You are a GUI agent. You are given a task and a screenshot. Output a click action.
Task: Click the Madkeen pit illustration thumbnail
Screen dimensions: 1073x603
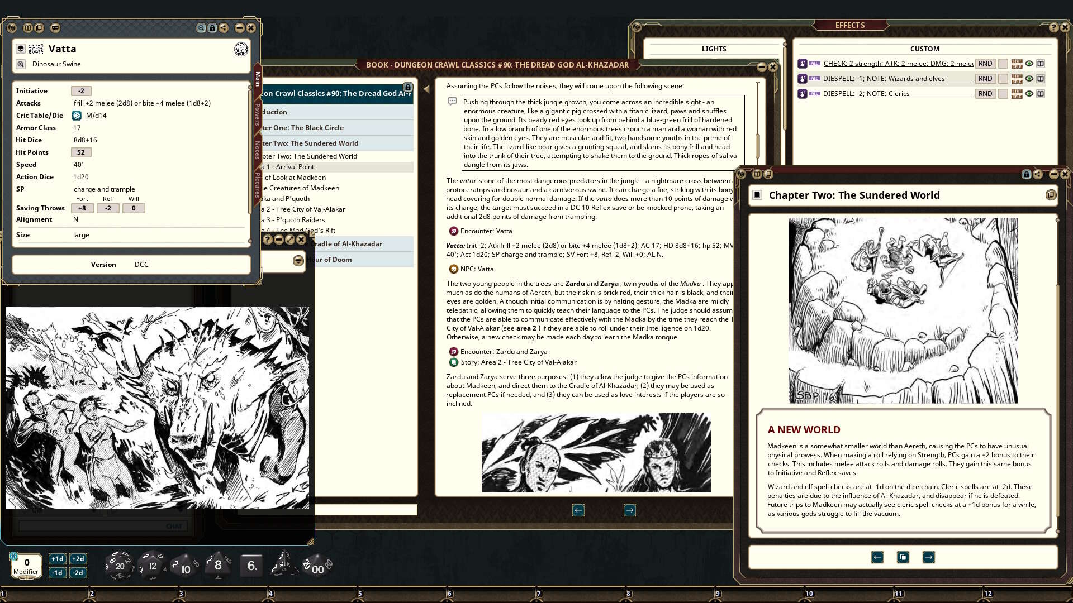(903, 310)
